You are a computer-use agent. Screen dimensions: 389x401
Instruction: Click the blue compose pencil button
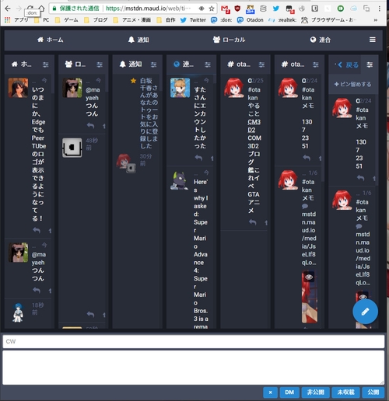point(365,312)
